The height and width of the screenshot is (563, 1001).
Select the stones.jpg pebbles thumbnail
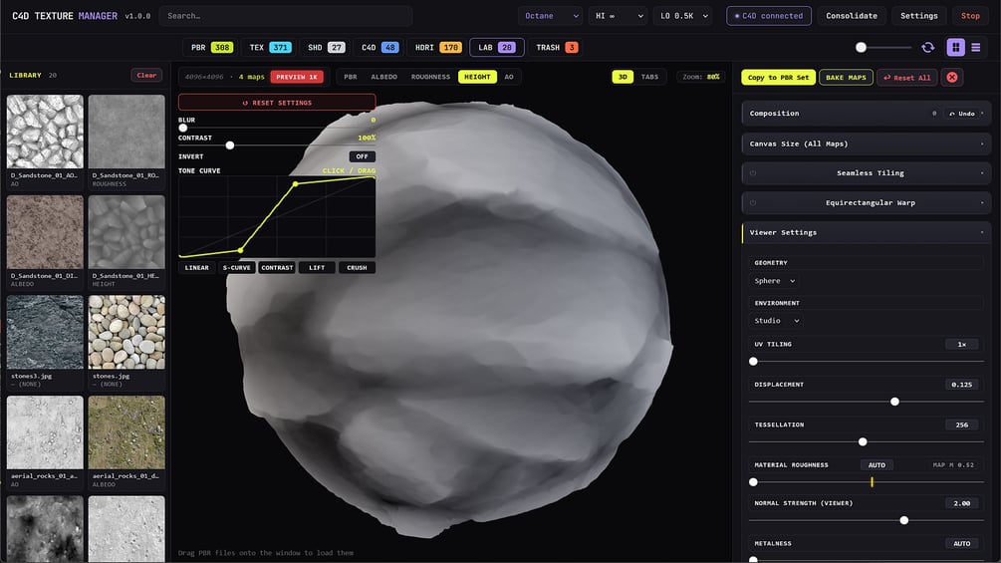(x=126, y=332)
